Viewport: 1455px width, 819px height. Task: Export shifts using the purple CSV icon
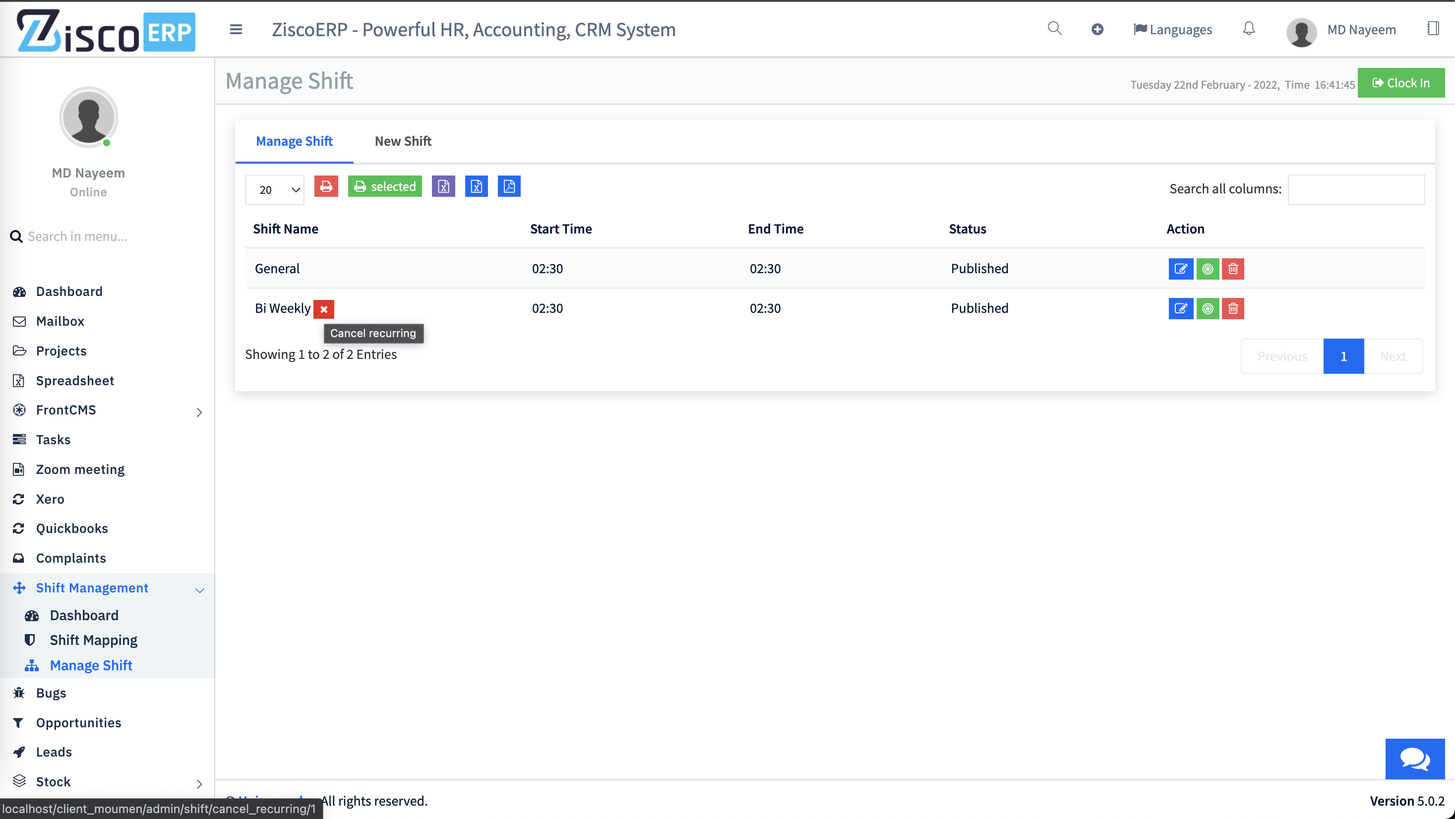point(443,186)
